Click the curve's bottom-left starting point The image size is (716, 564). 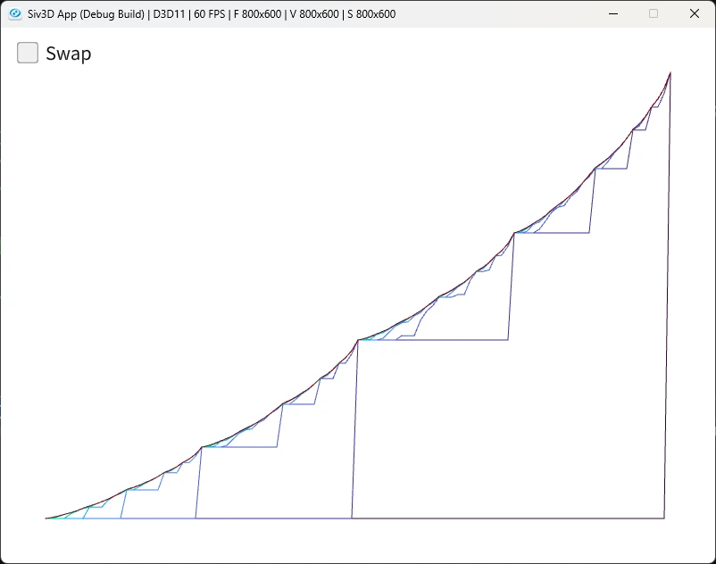[46, 518]
